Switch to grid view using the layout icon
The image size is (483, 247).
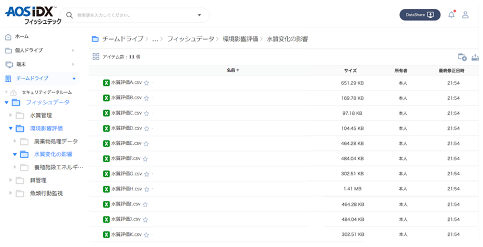(x=96, y=57)
